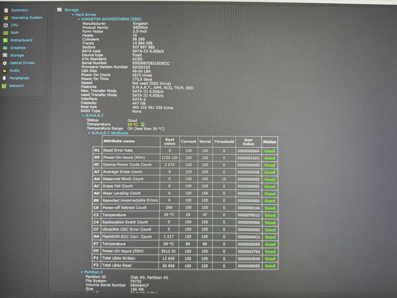The height and width of the screenshot is (298, 397).
Task: Click the Peripherals mouse icon
Action: point(4,78)
